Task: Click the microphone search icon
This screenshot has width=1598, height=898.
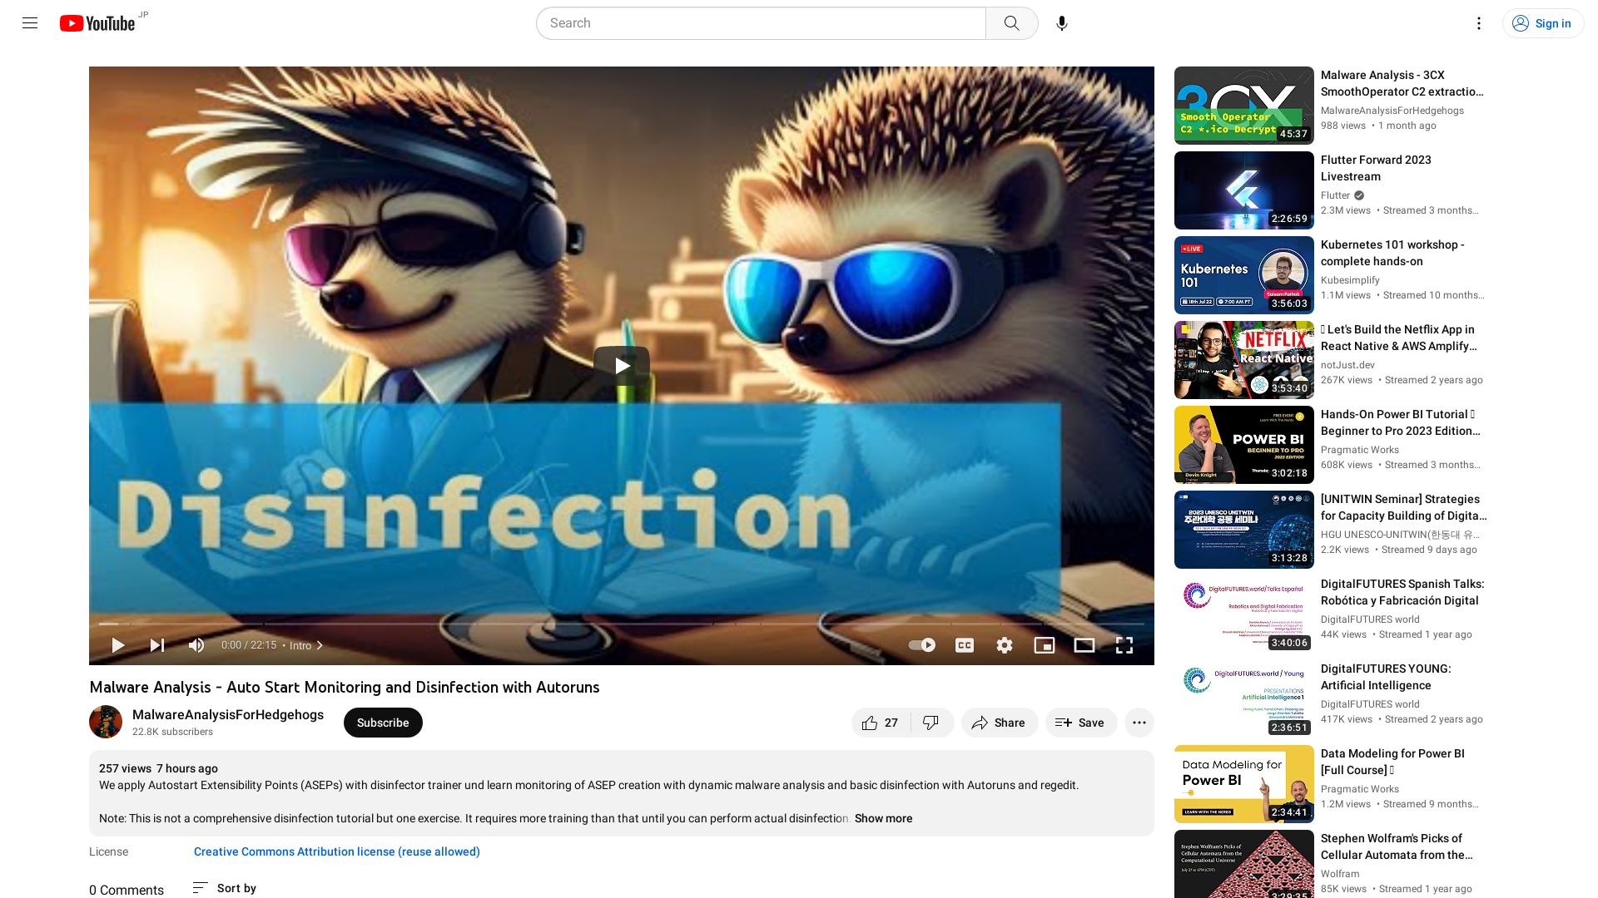Action: tap(1060, 23)
